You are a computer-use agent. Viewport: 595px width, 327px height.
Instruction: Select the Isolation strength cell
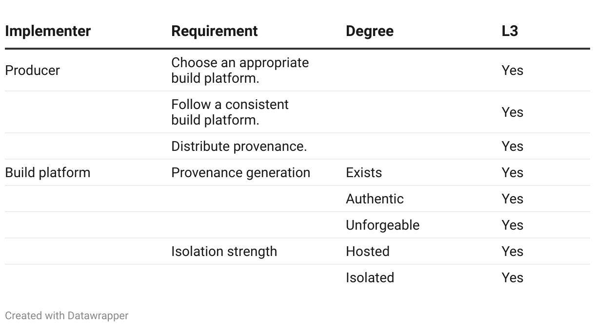point(224,252)
